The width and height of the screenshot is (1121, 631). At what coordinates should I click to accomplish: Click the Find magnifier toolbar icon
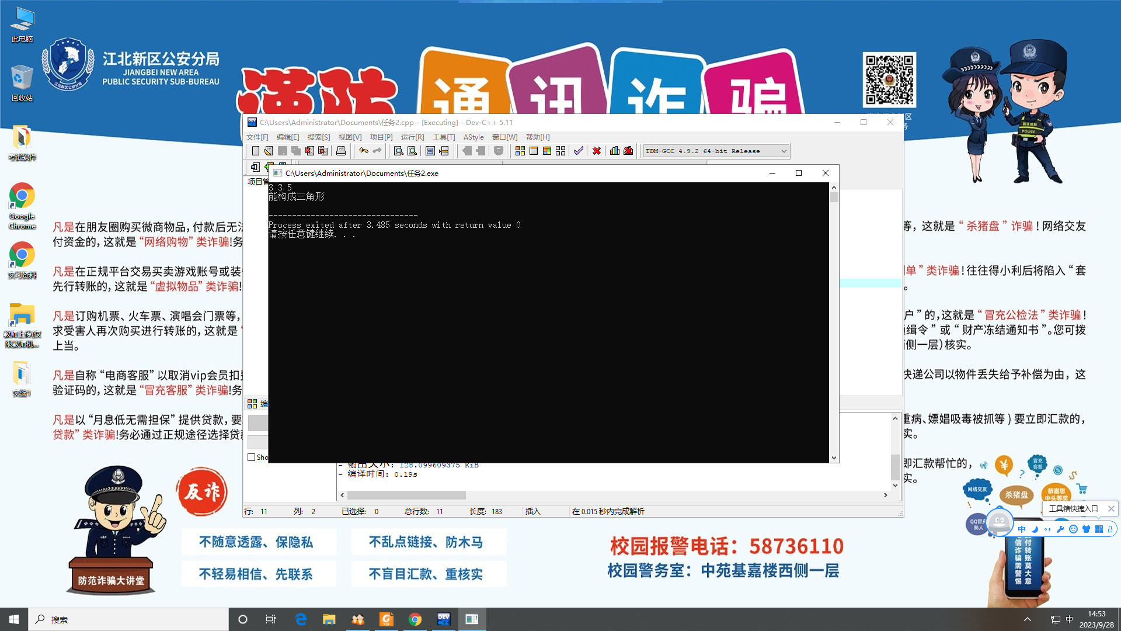coord(398,151)
